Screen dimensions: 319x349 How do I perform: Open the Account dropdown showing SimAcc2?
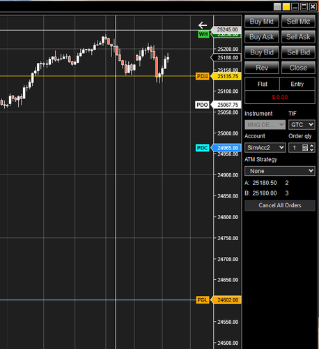(265, 147)
